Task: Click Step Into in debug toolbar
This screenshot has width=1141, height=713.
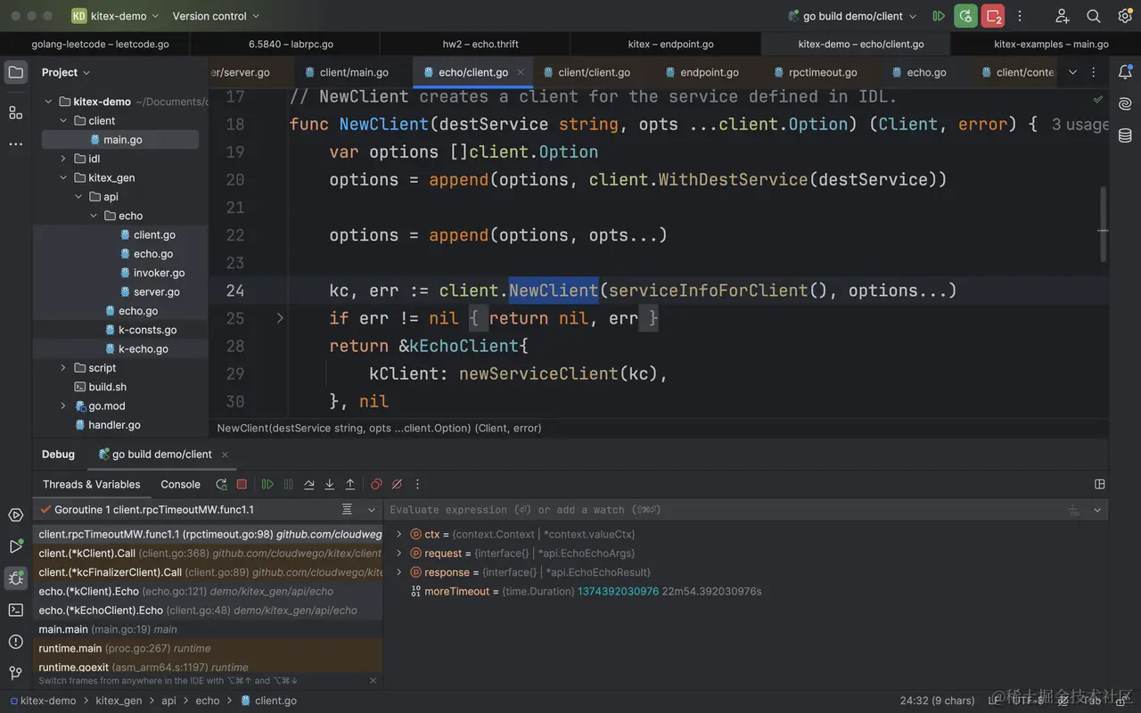Action: pos(329,484)
